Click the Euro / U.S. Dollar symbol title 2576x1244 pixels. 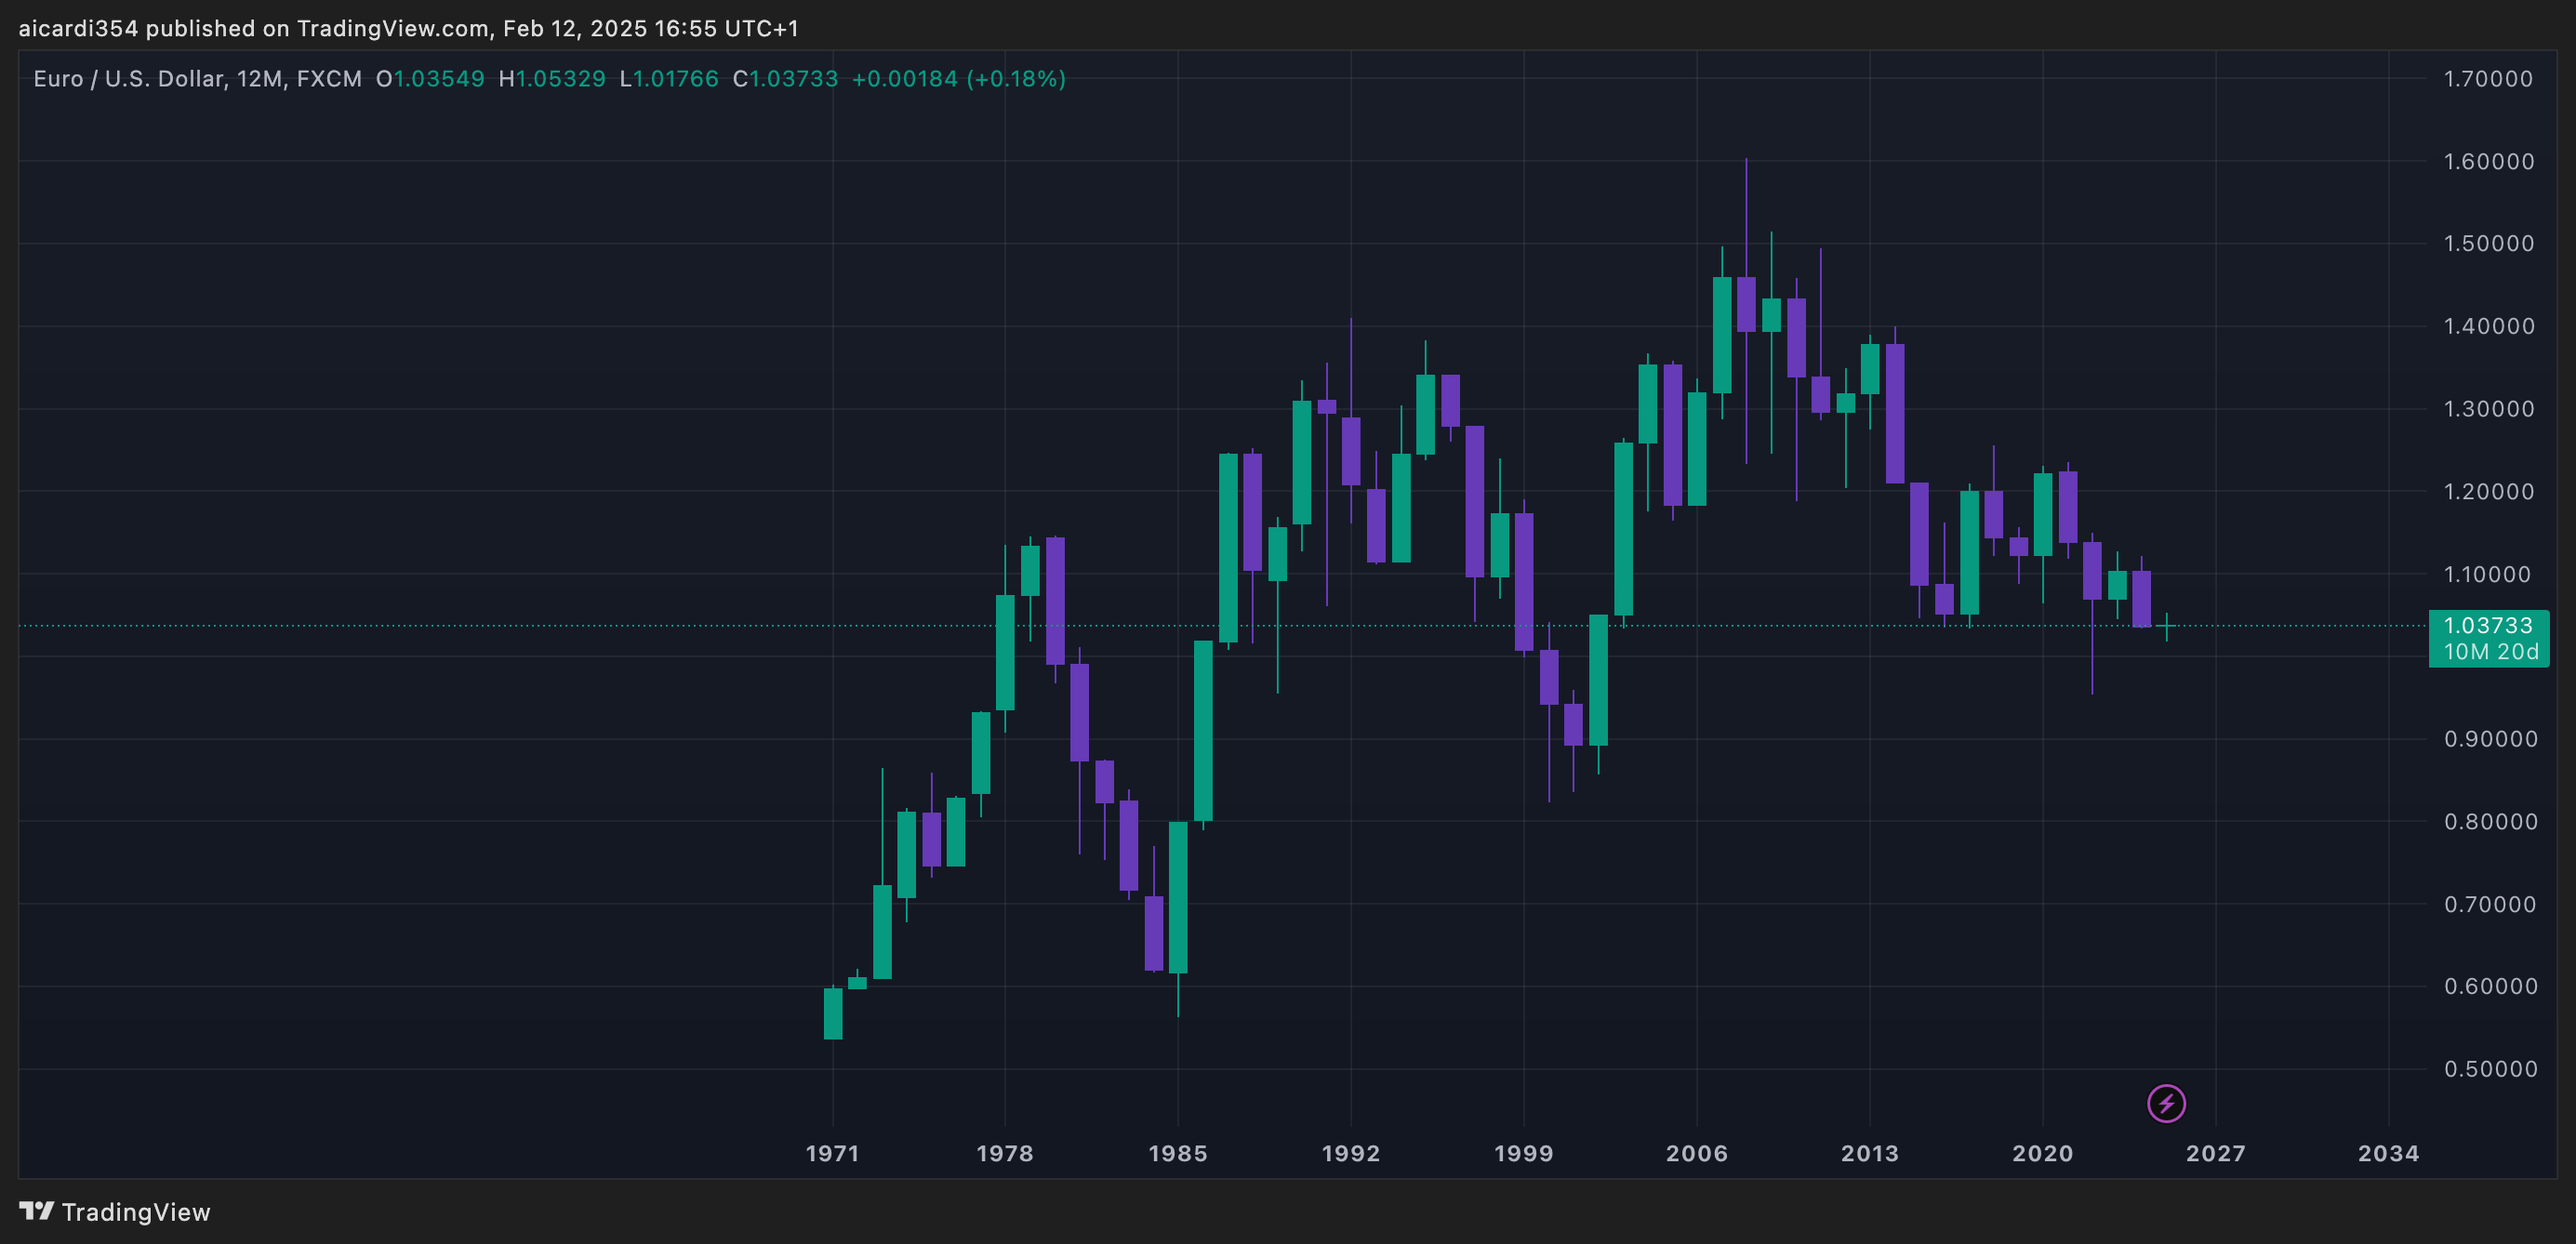pyautogui.click(x=128, y=79)
